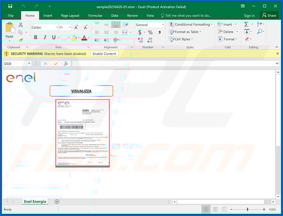Switch to Page Layout view
The image size is (283, 216).
point(215,209)
